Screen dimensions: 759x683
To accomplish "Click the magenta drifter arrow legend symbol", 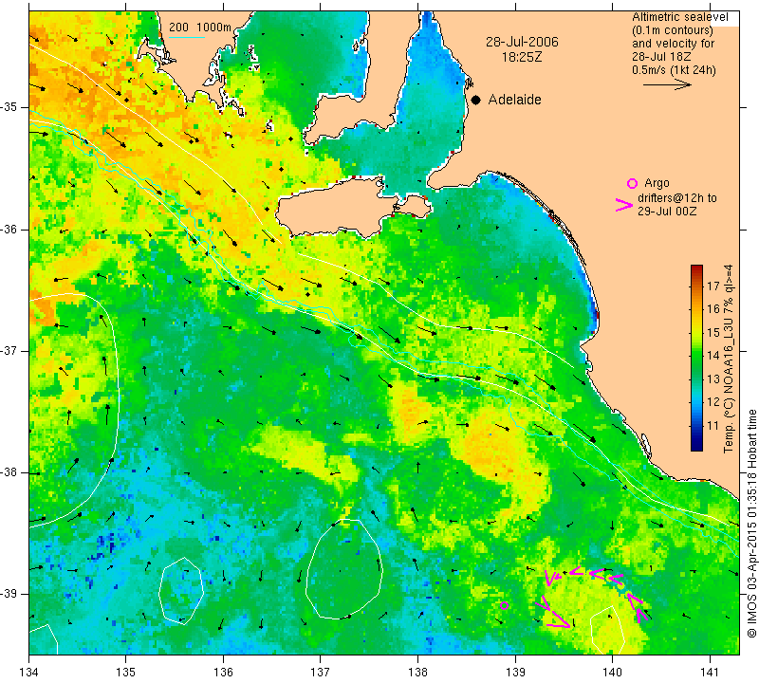I will point(624,205).
